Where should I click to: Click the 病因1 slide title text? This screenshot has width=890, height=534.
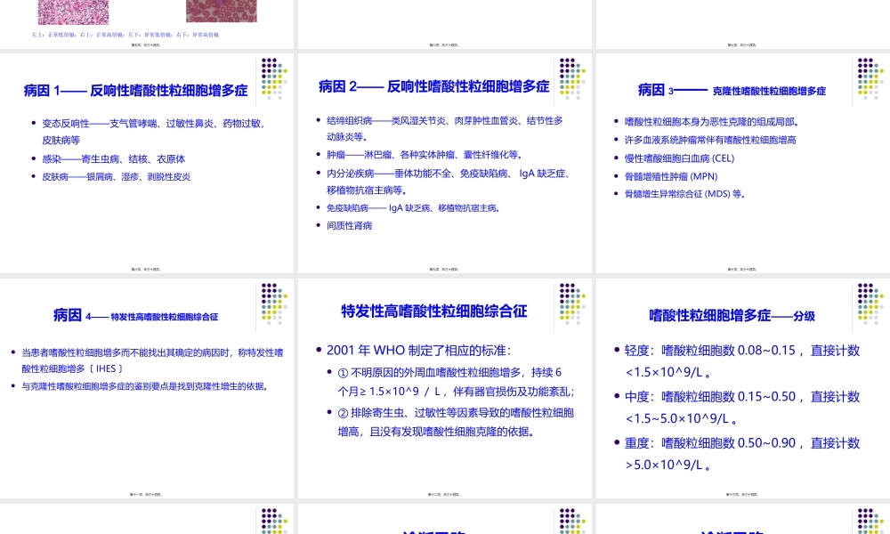133,89
